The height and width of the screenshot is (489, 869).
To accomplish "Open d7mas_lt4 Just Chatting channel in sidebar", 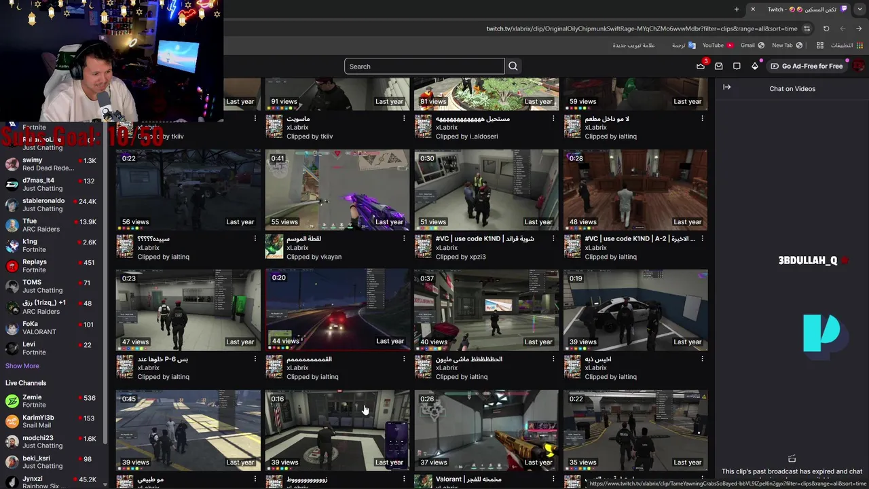I will click(x=52, y=185).
